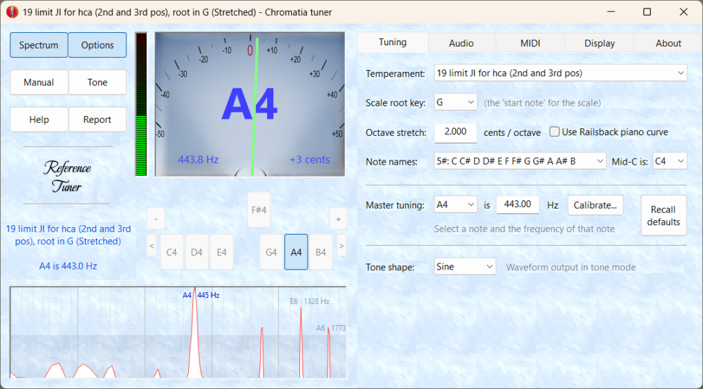This screenshot has width=703, height=389.
Task: Open the Mid-C is dropdown
Action: click(x=670, y=161)
